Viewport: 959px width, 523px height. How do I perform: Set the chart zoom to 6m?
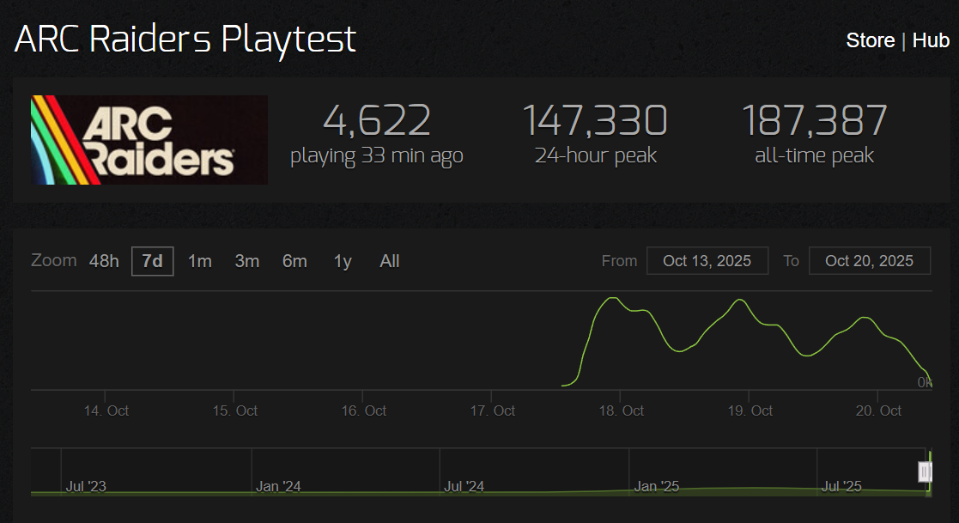pos(294,261)
